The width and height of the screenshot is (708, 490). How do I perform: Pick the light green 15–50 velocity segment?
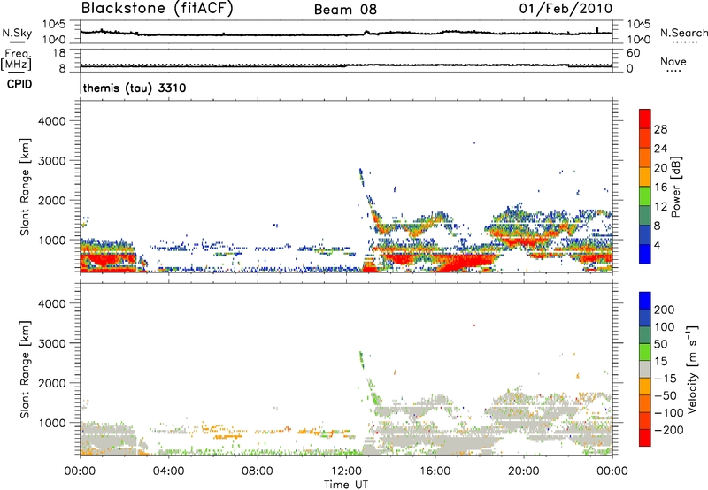[645, 352]
